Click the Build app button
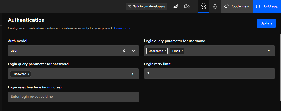The image size is (281, 111). point(267,6)
